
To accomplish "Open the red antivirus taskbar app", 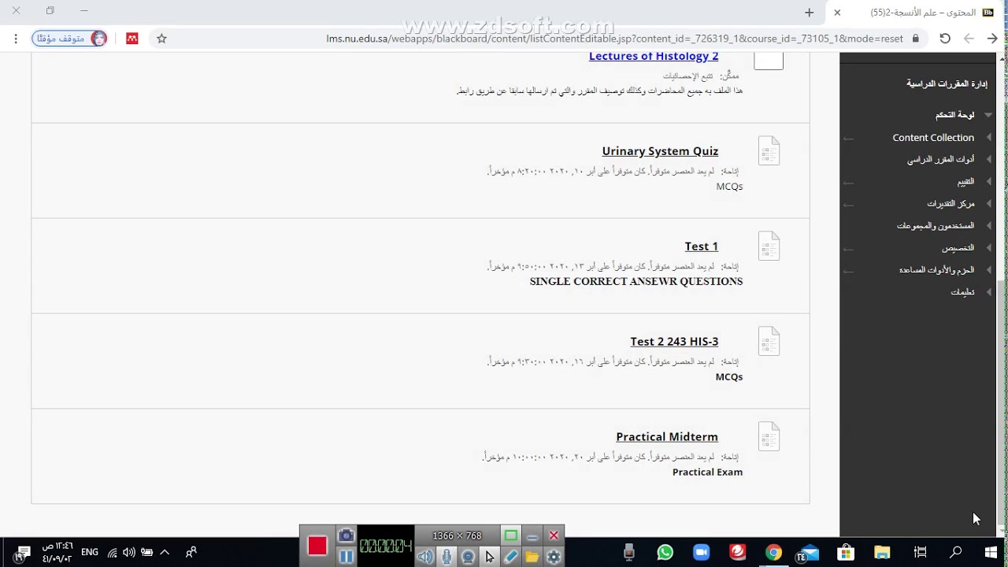I will pos(737,553).
